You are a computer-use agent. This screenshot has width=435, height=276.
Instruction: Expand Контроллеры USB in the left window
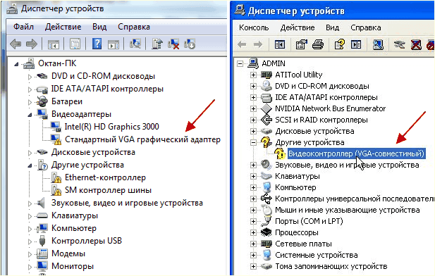point(30,241)
